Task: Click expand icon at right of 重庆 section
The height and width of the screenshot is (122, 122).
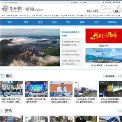Action: [x=119, y=76]
